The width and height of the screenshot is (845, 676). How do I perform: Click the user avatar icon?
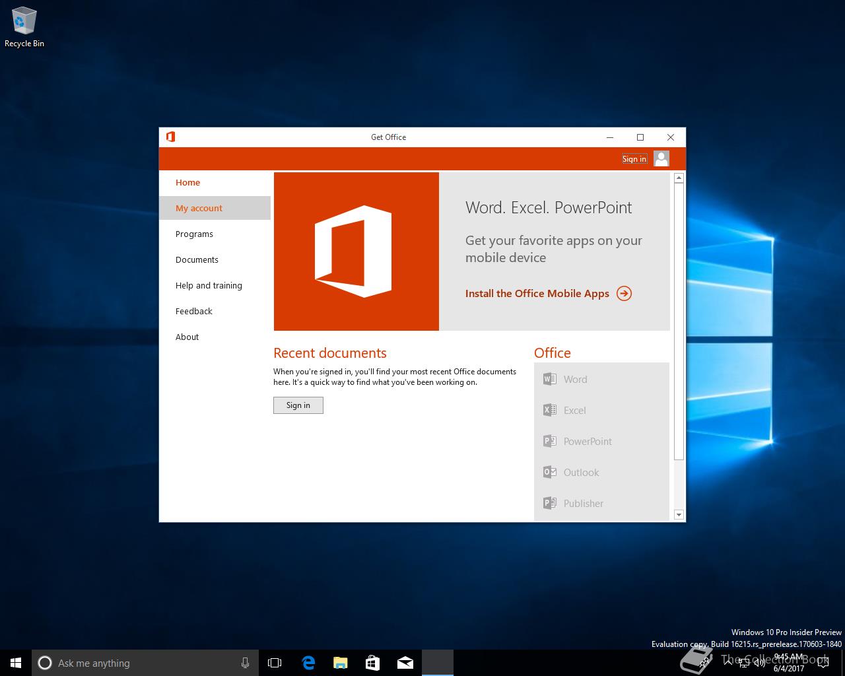[661, 158]
